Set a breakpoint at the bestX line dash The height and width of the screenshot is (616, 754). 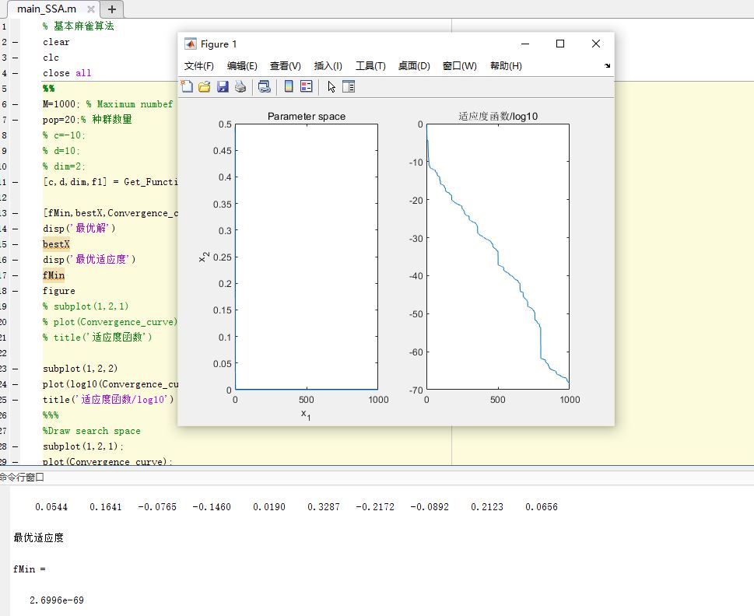pyautogui.click(x=16, y=244)
